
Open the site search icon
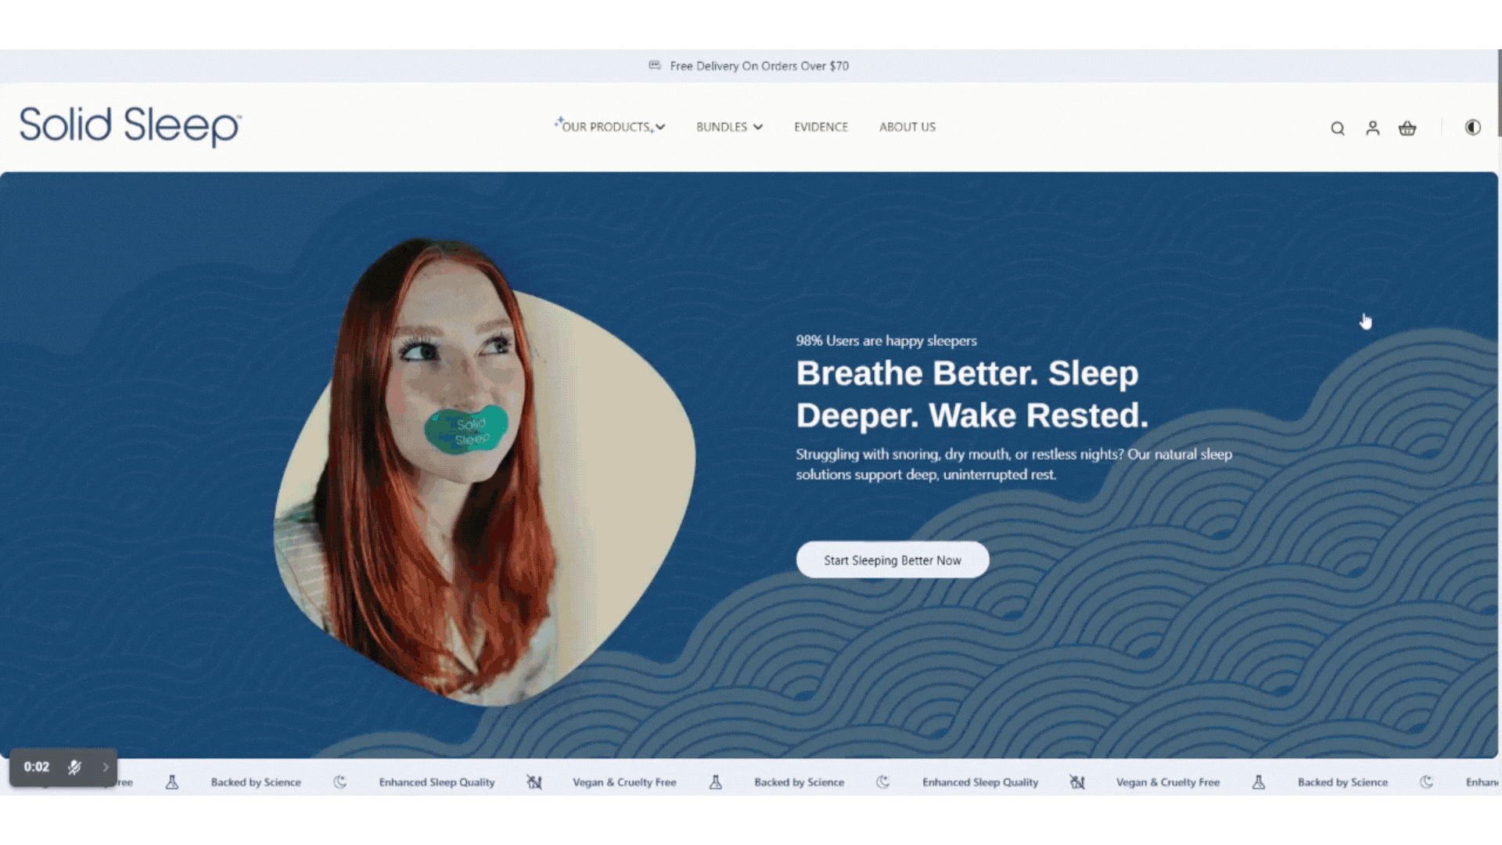tap(1338, 128)
